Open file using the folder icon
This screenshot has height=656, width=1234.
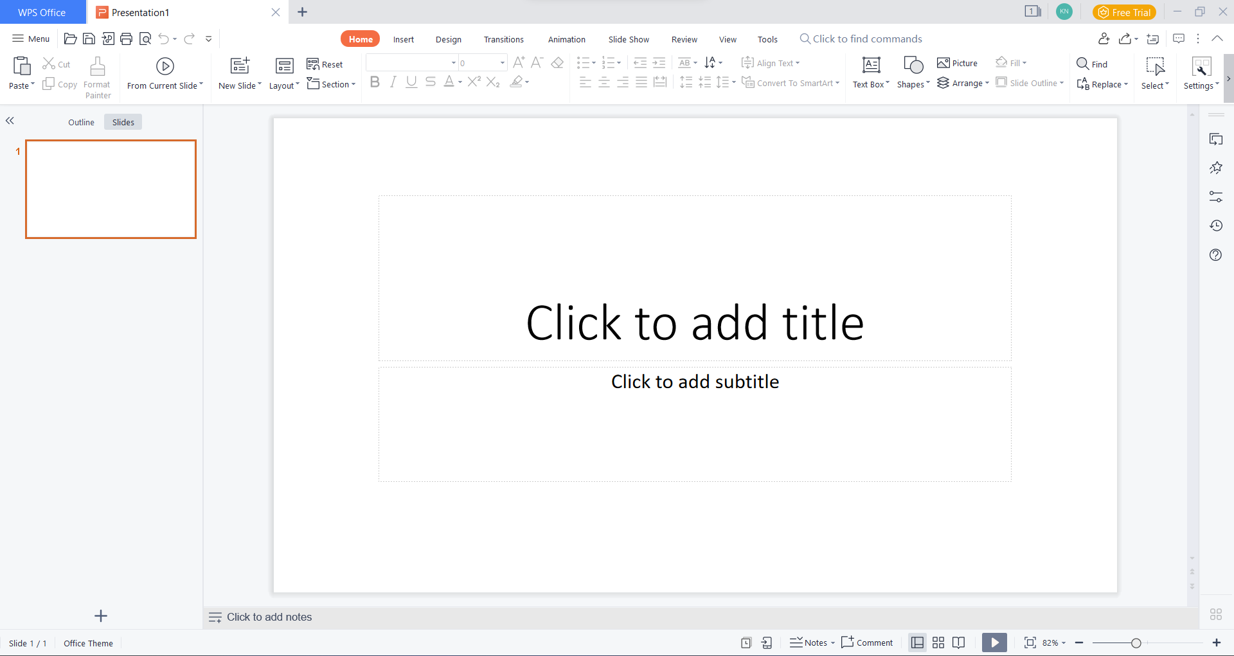pyautogui.click(x=71, y=39)
